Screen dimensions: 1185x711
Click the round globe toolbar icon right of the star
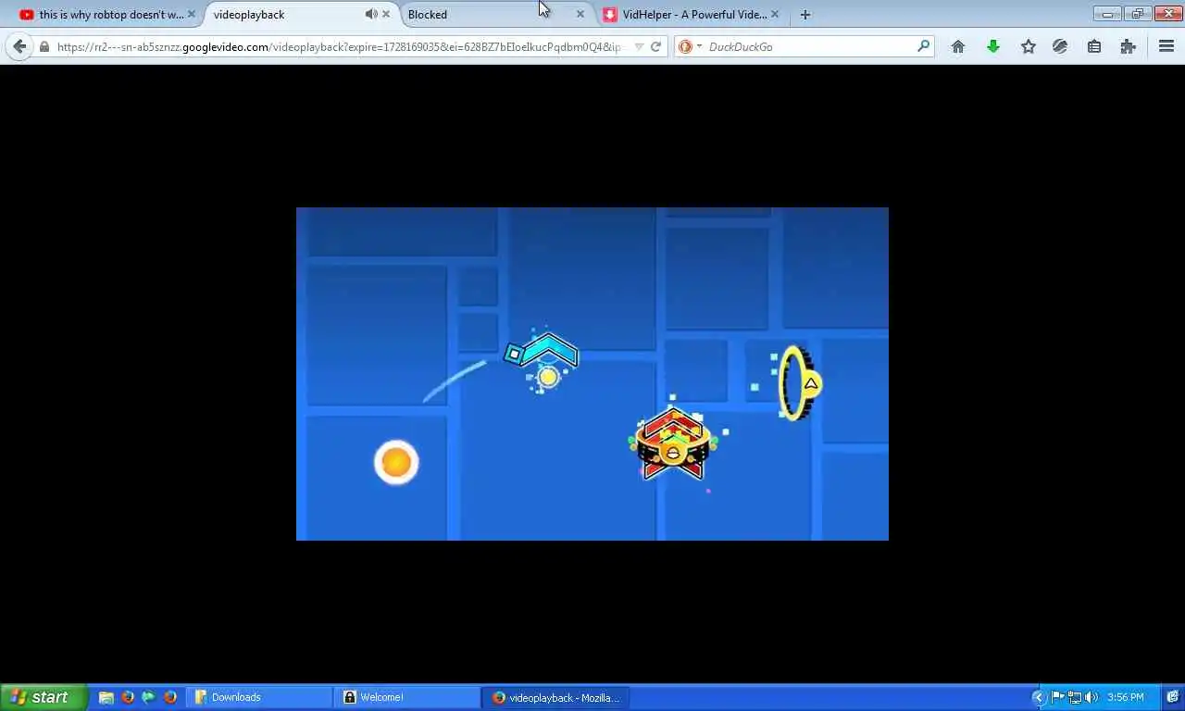1061,46
